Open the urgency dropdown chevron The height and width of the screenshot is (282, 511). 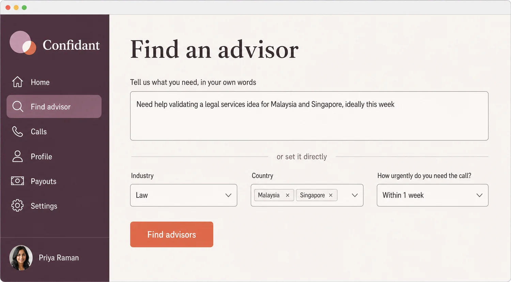point(479,195)
